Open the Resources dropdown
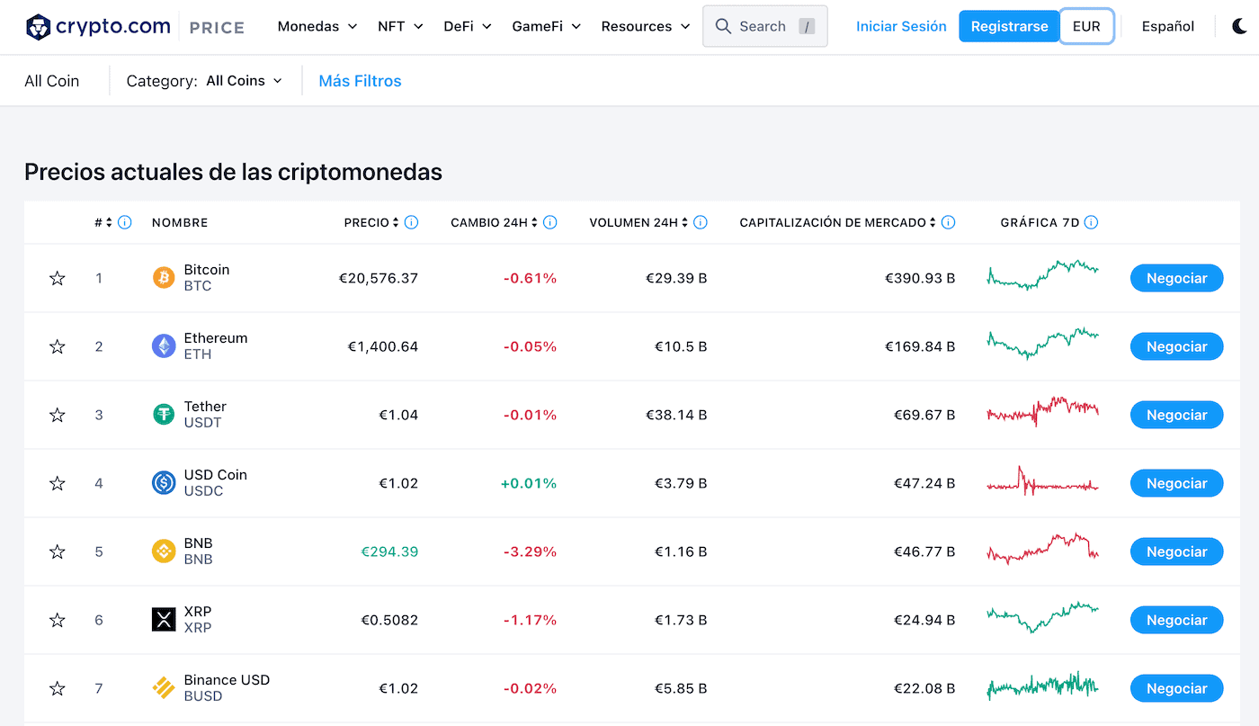The width and height of the screenshot is (1259, 726). tap(646, 27)
